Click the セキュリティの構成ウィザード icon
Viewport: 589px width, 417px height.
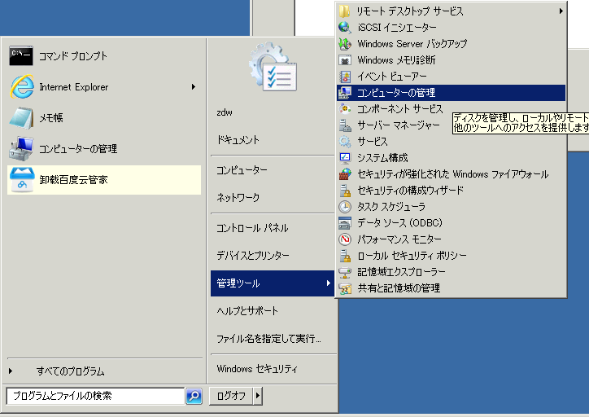pos(344,191)
